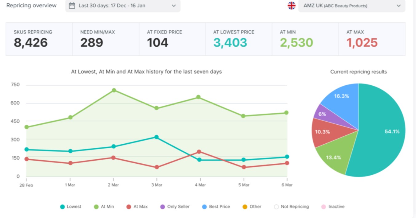Select the teal Lowest legend icon
Screen dimensions: 416x218
pos(62,207)
